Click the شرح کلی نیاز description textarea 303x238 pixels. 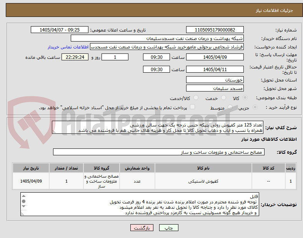[158, 128]
